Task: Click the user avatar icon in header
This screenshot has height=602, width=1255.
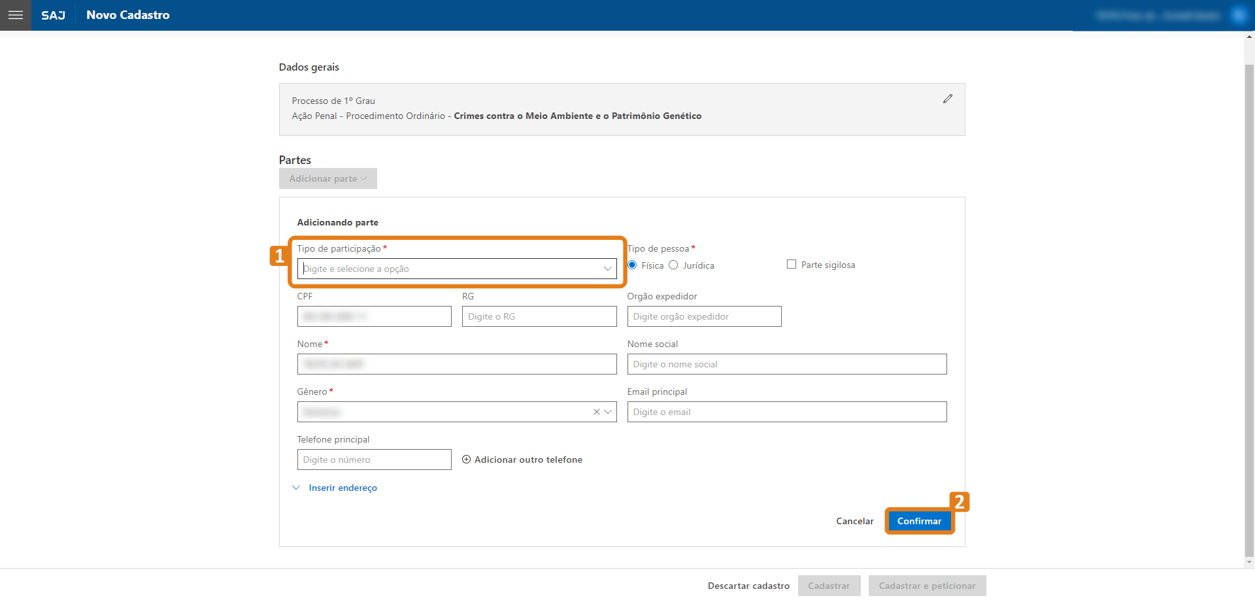Action: point(1238,15)
